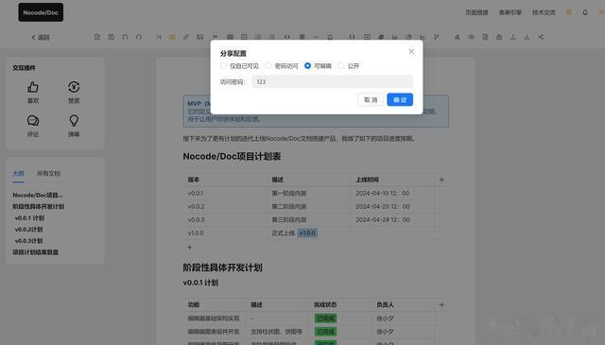The image size is (605, 345).
Task: Switch to the 大纲 outline tab
Action: (18, 173)
